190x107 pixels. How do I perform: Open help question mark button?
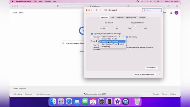pyautogui.click(x=159, y=75)
